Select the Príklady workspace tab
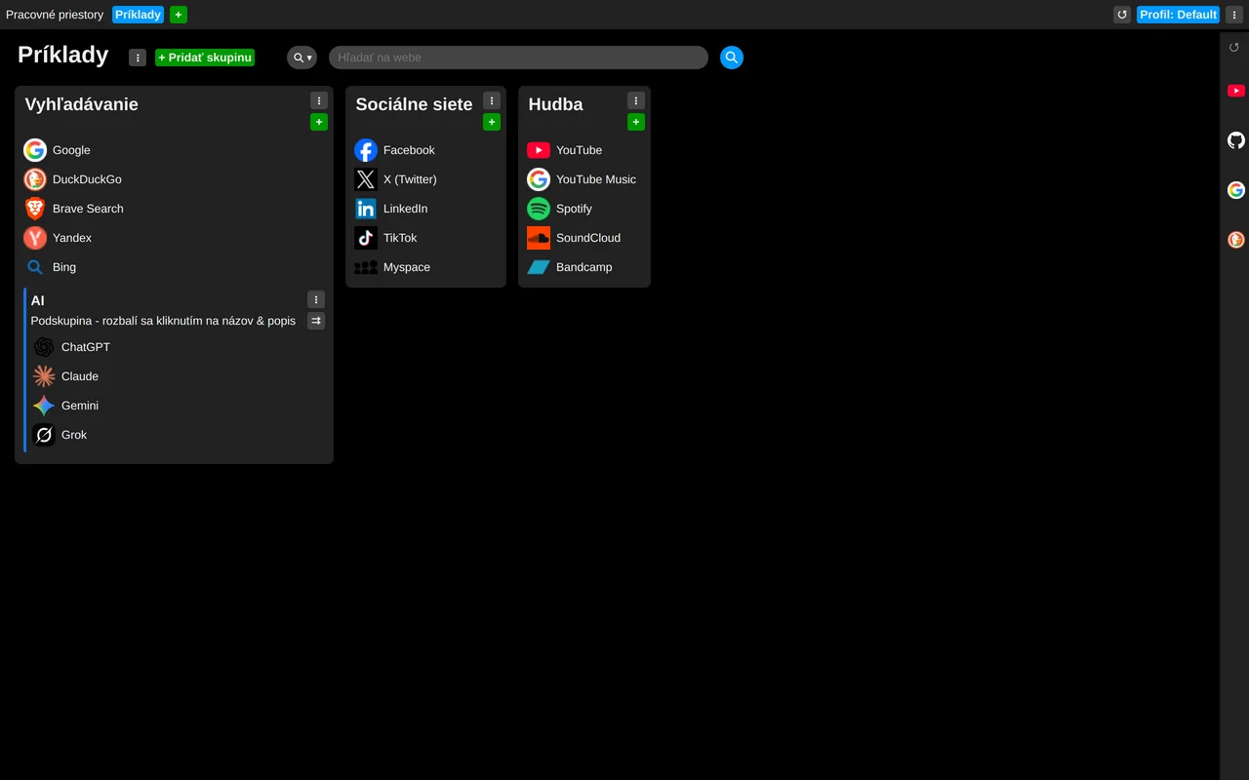Screen dimensions: 1249x780 138,15
